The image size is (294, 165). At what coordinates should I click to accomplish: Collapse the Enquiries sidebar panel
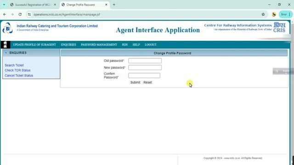click(6, 53)
